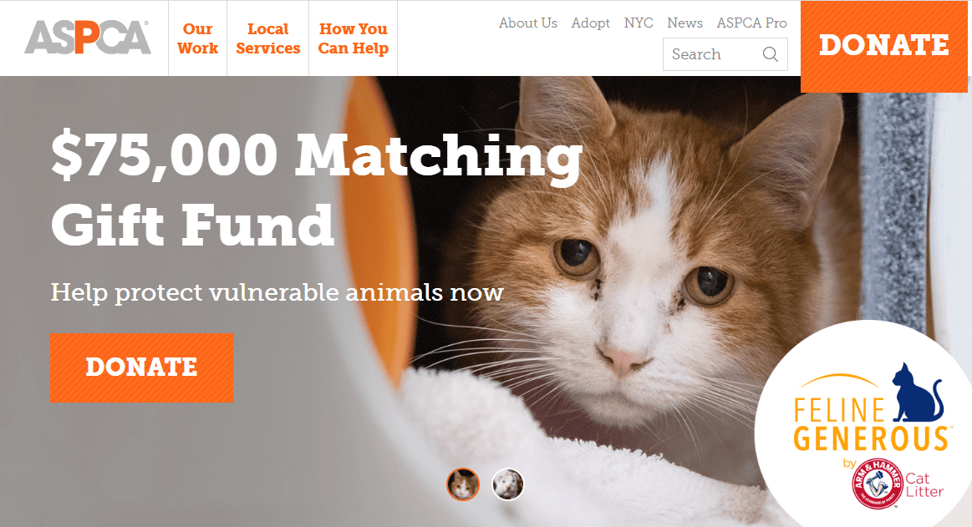Go to the Adopt page
The height and width of the screenshot is (527, 972).
coord(591,23)
